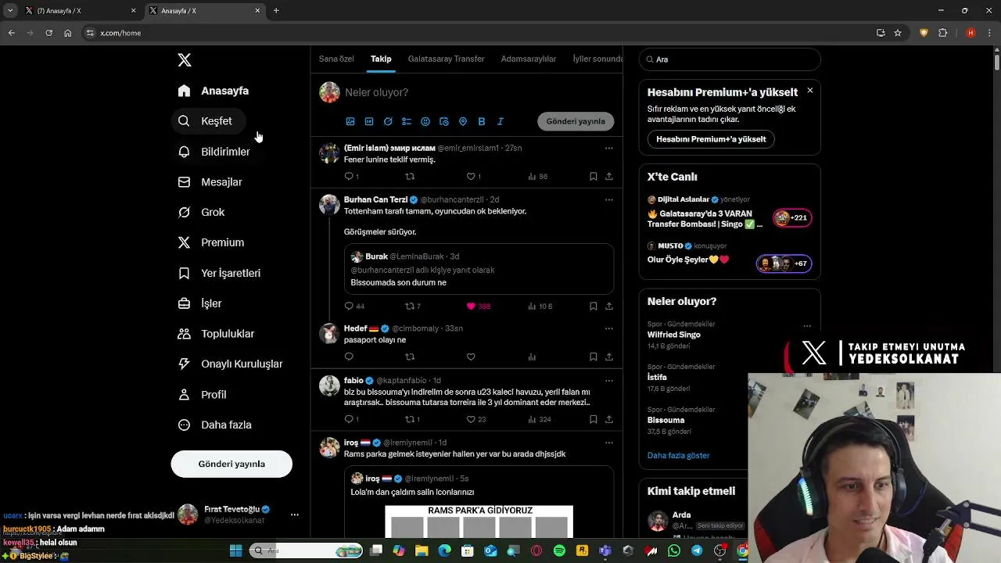Open Mesajlar from sidebar
The width and height of the screenshot is (1001, 563).
point(210,182)
